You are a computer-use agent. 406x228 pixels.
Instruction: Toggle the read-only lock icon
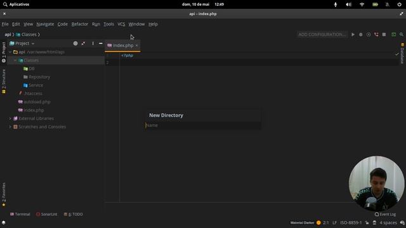367,222
